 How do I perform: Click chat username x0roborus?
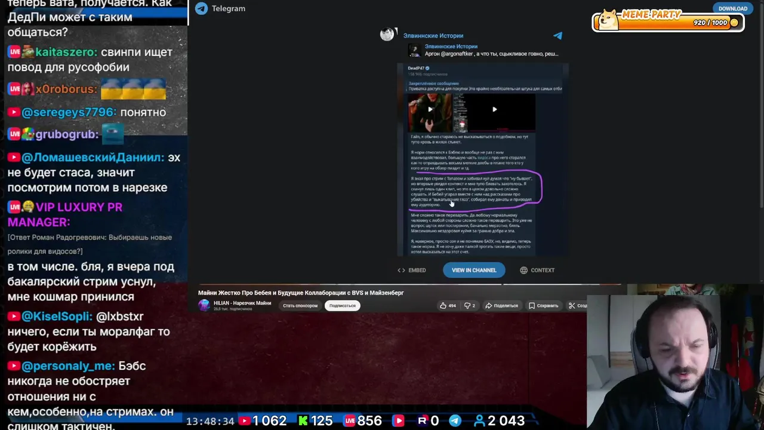pos(66,89)
